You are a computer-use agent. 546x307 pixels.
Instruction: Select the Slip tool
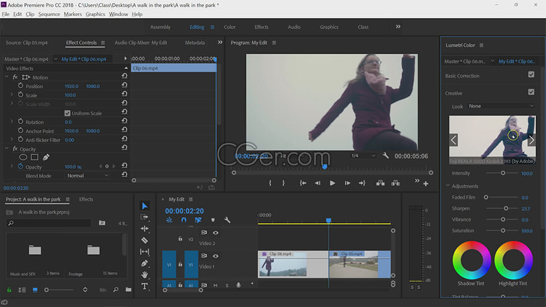pos(145,251)
